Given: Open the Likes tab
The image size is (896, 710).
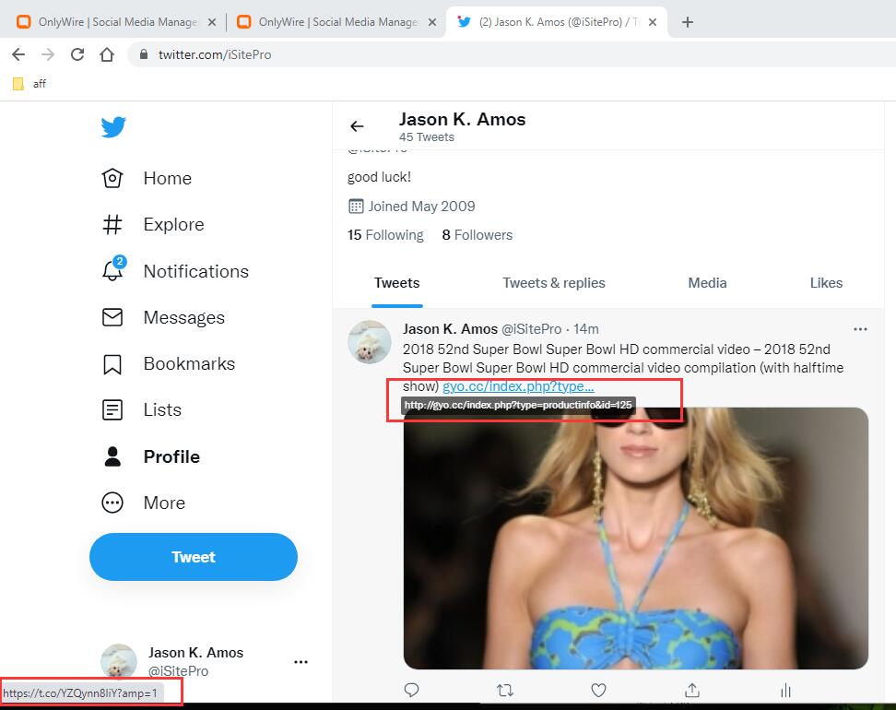Looking at the screenshot, I should [826, 283].
